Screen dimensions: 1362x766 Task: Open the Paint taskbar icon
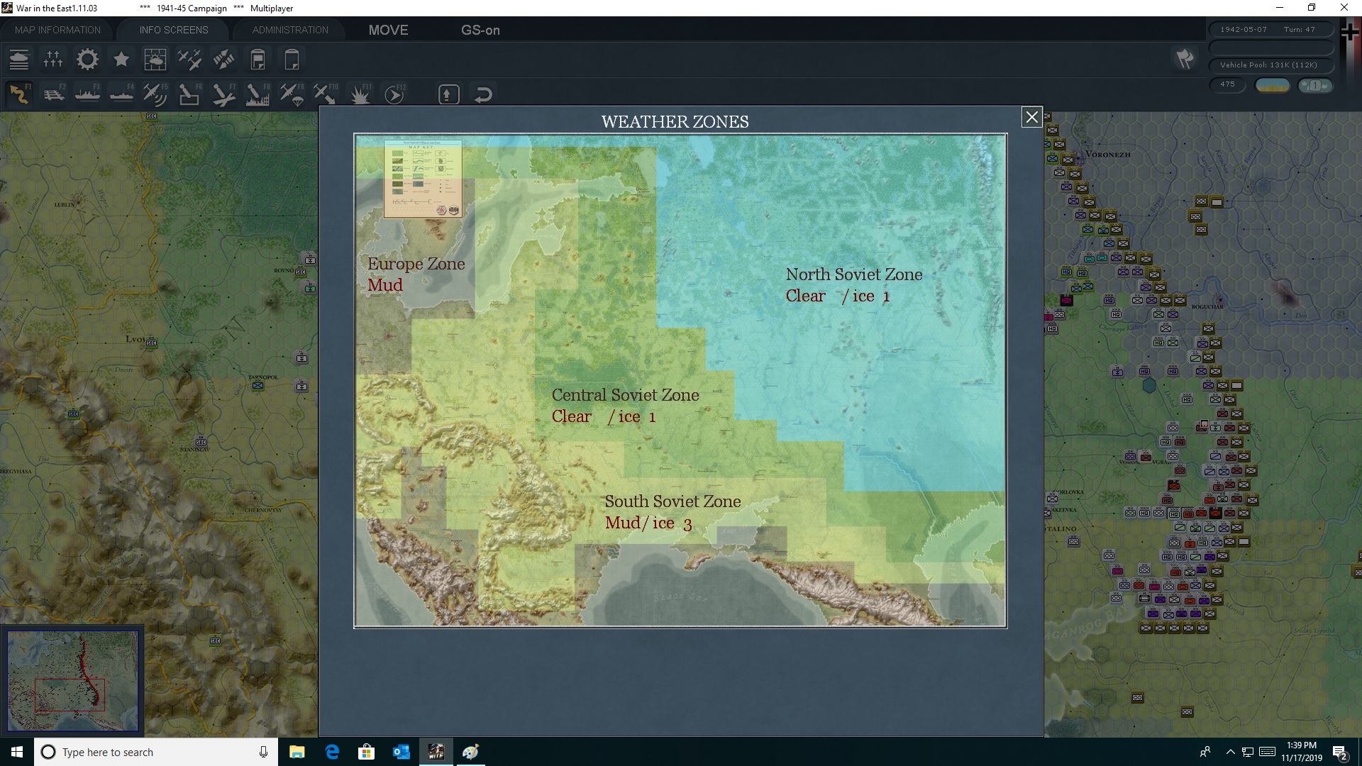[470, 752]
